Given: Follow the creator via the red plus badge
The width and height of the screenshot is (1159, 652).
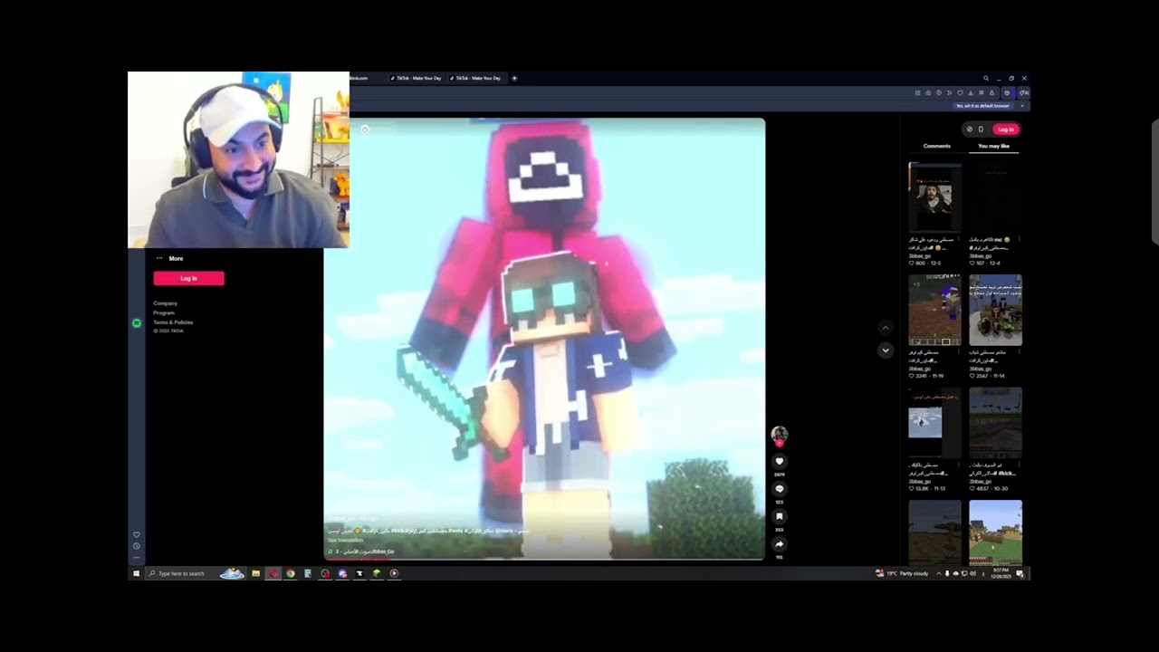Looking at the screenshot, I should pos(779,444).
